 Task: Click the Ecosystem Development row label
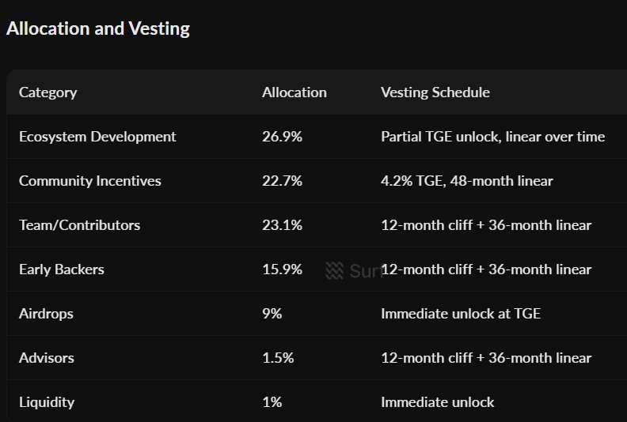[97, 137]
